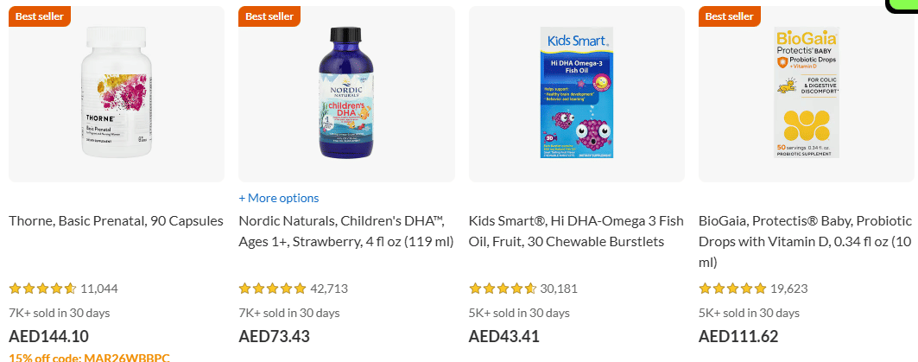The height and width of the screenshot is (362, 918).
Task: Click Best seller badge on Thorne product
Action: coord(40,16)
